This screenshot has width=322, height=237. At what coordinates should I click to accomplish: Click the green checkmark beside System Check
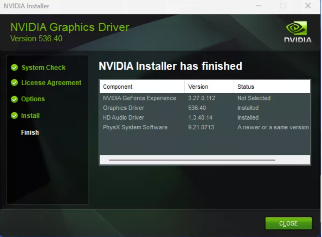point(14,67)
